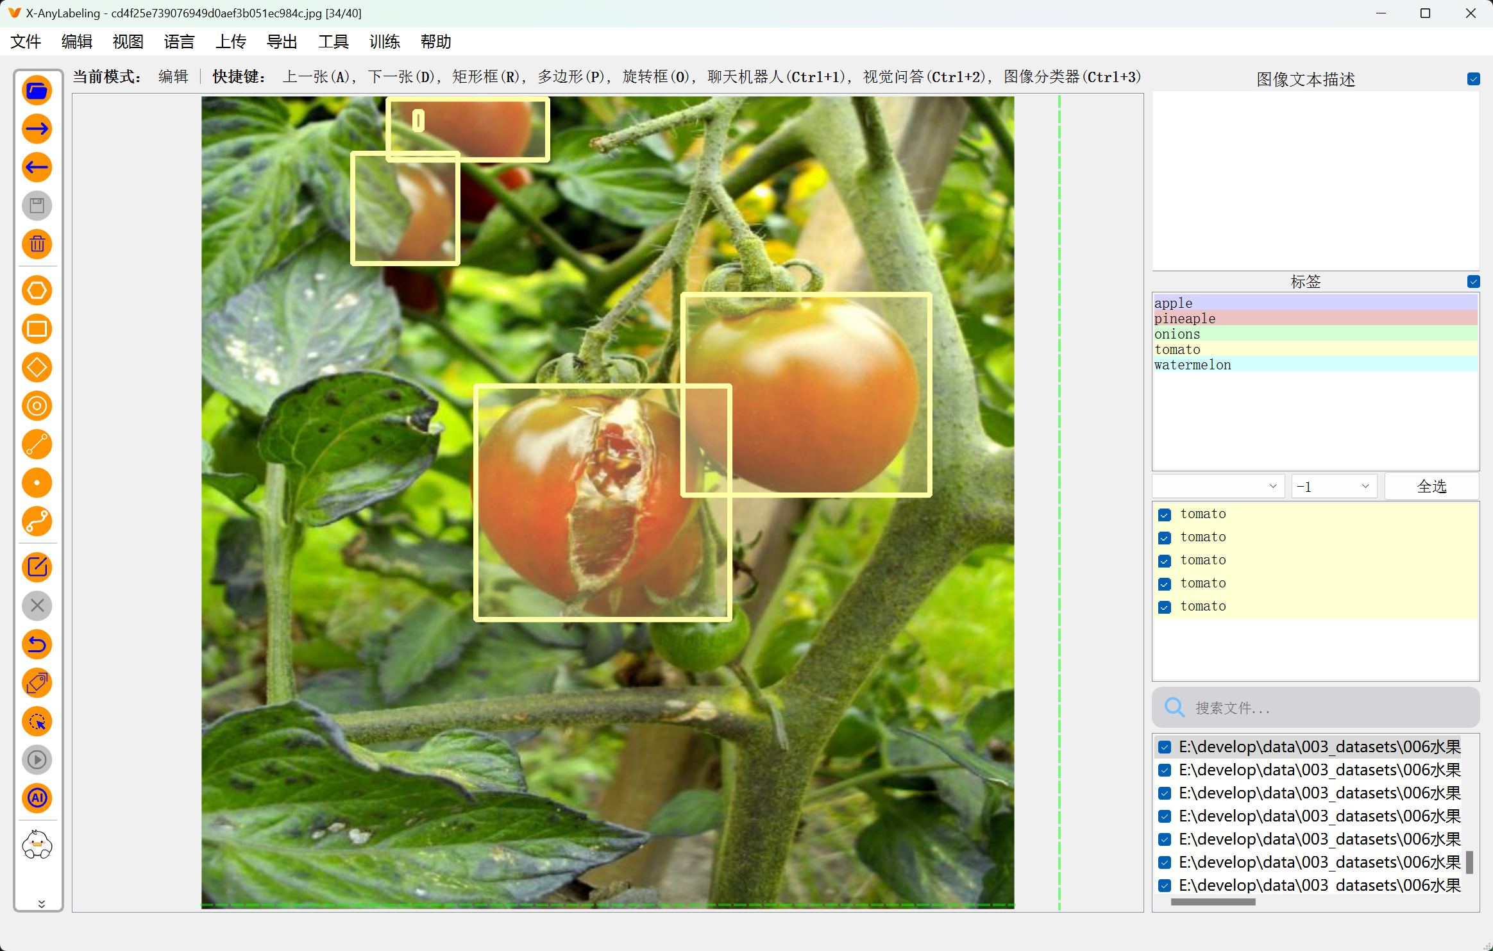Viewport: 1493px width, 951px height.
Task: Click the delete trash icon
Action: pyautogui.click(x=37, y=244)
